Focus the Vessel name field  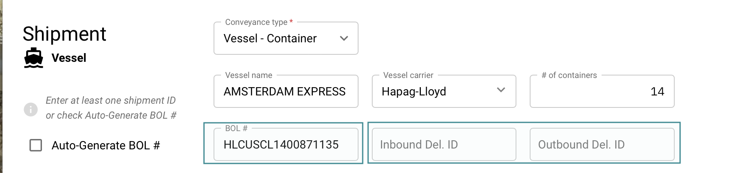tap(285, 92)
